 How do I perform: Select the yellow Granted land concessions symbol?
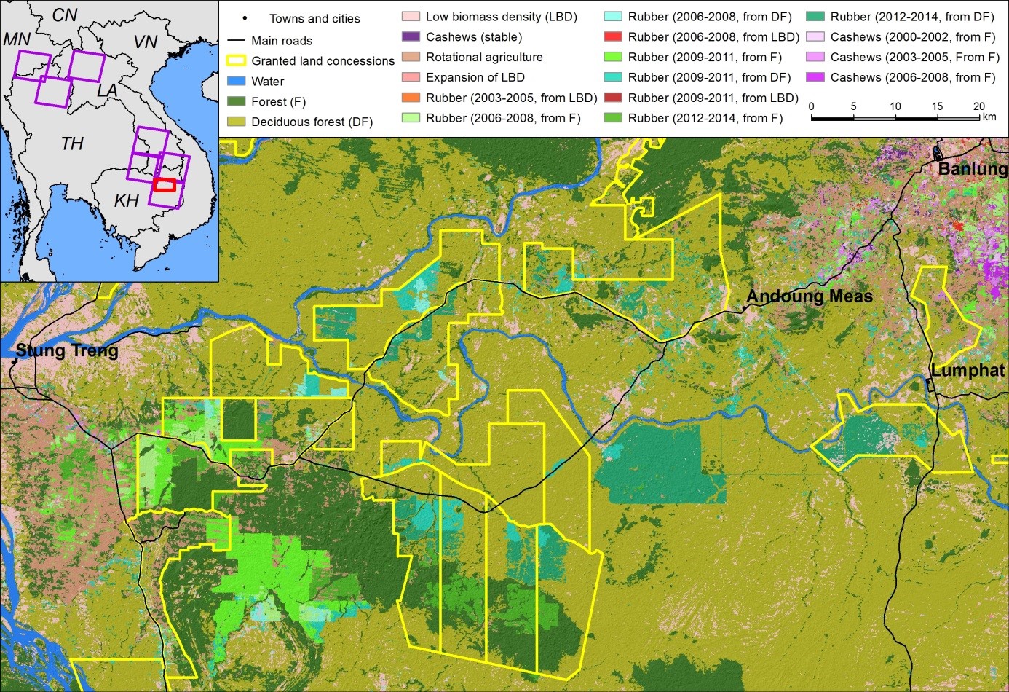237,61
